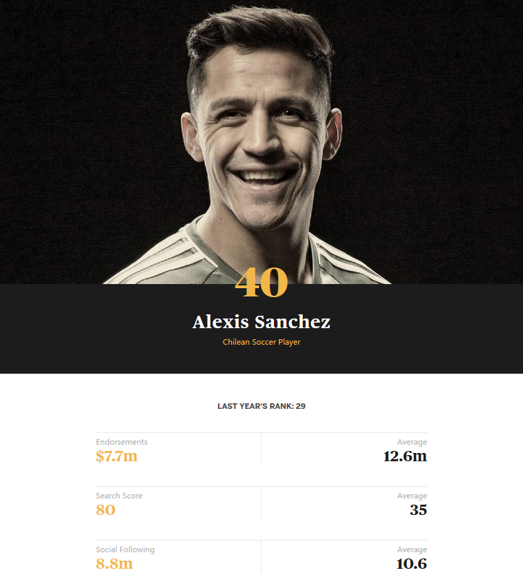Click the gold rank number 40
The image size is (523, 575).
click(x=261, y=283)
